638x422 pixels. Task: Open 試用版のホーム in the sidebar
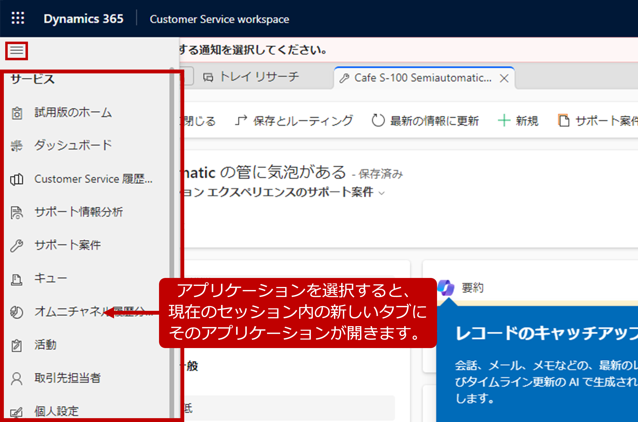73,113
